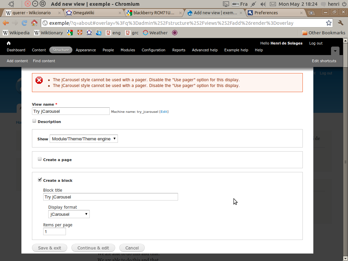
Task: Open the Google bookmark icon
Action: click(70, 33)
